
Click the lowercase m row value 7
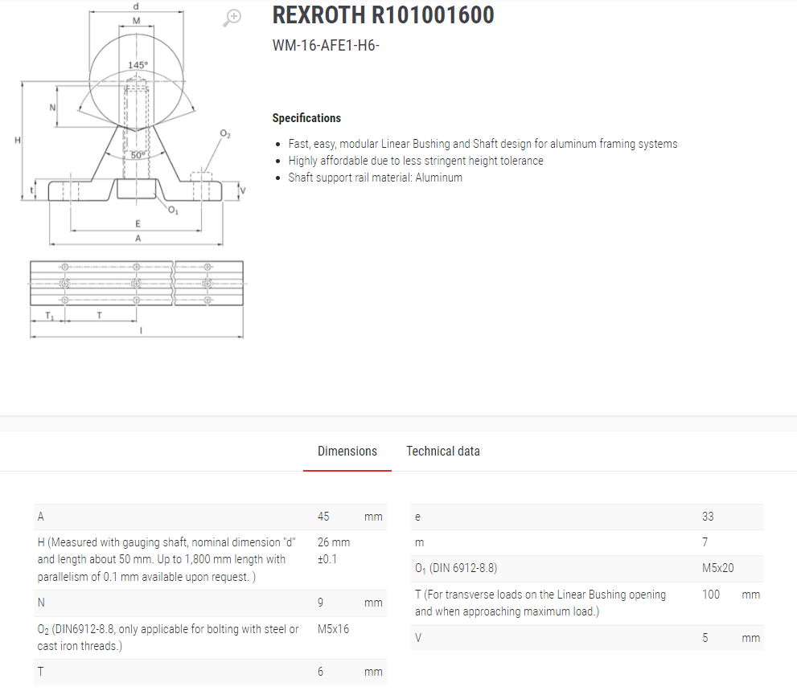pos(705,543)
